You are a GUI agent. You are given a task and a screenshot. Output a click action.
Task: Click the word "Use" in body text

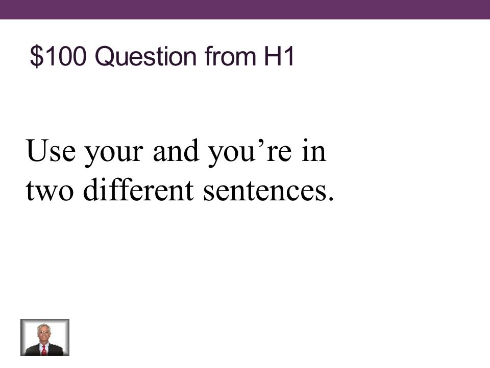coord(51,151)
